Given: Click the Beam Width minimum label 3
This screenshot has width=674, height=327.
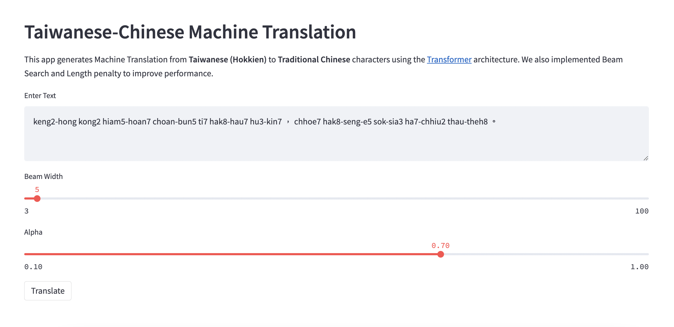Looking at the screenshot, I should click(26, 211).
